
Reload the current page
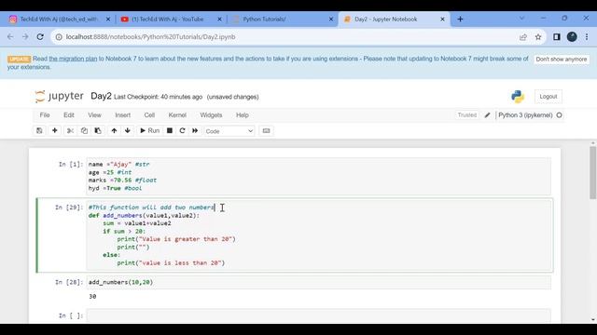coord(40,37)
